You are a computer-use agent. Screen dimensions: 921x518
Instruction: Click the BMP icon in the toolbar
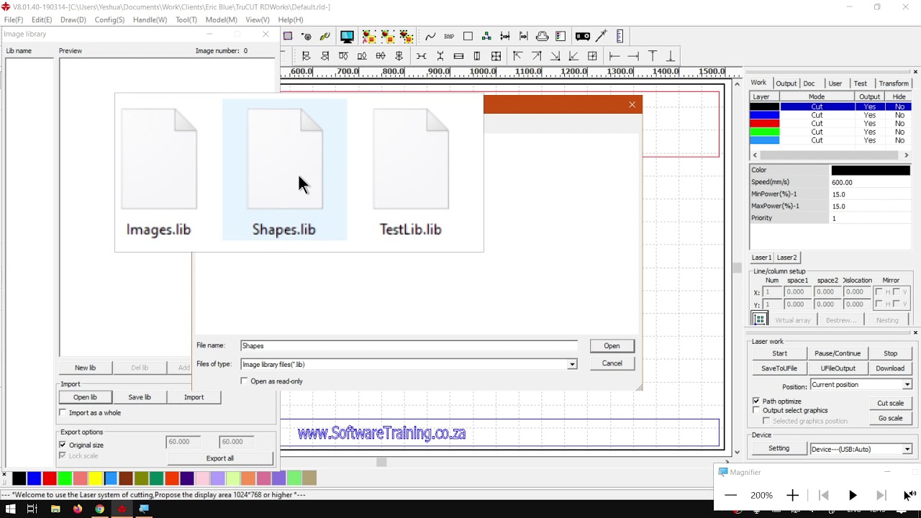pos(449,36)
